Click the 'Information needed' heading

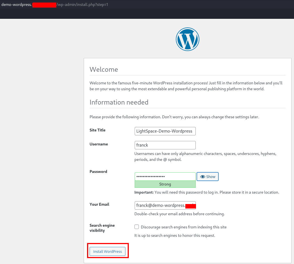[119, 102]
